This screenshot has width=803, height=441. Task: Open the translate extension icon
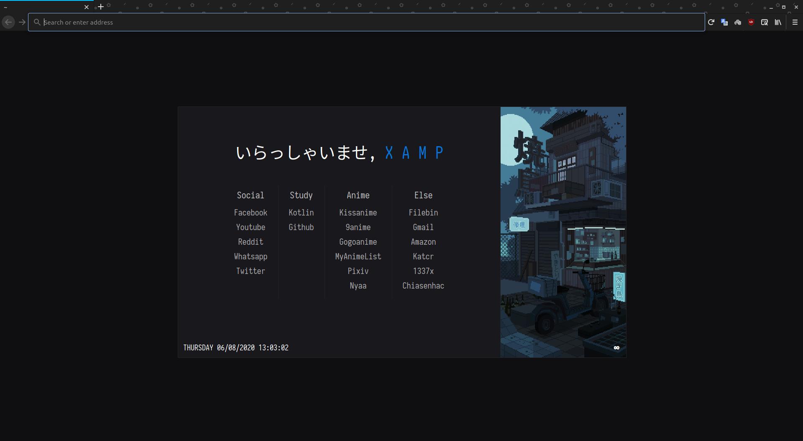click(x=724, y=22)
